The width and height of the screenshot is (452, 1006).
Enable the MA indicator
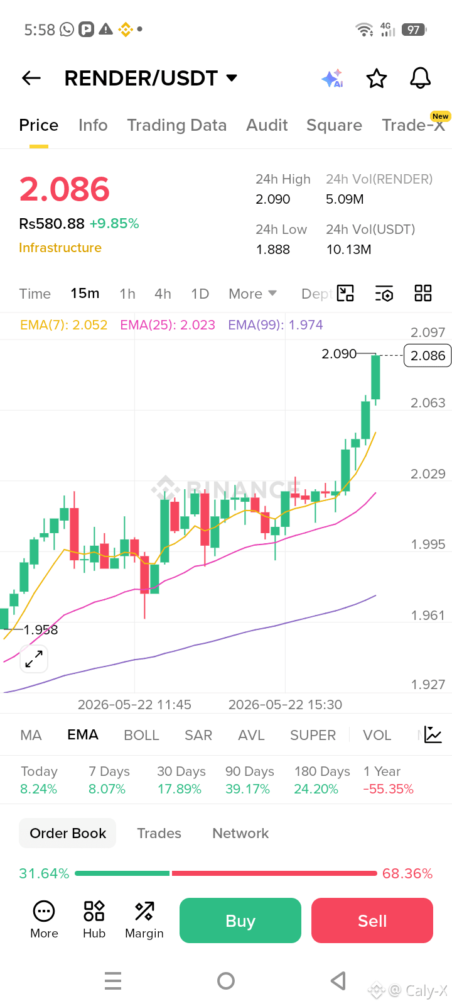tap(31, 735)
